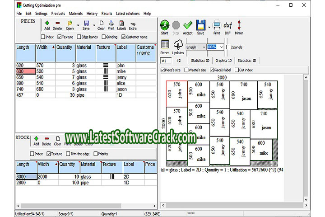The height and width of the screenshot is (217, 325).
Task: Toggle Index checkbox in Stock panel
Action: (x=32, y=154)
